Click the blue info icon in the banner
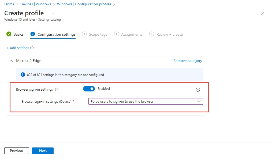This screenshot has width=272, height=159. [23, 75]
